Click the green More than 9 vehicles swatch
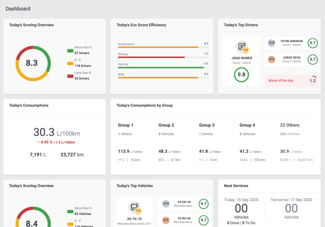The height and width of the screenshot is (227, 325). coord(70,212)
